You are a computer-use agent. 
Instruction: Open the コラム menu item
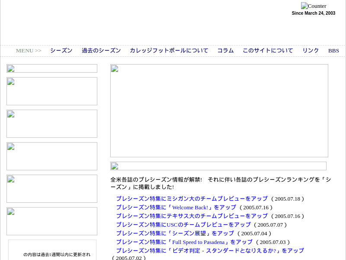pos(225,51)
